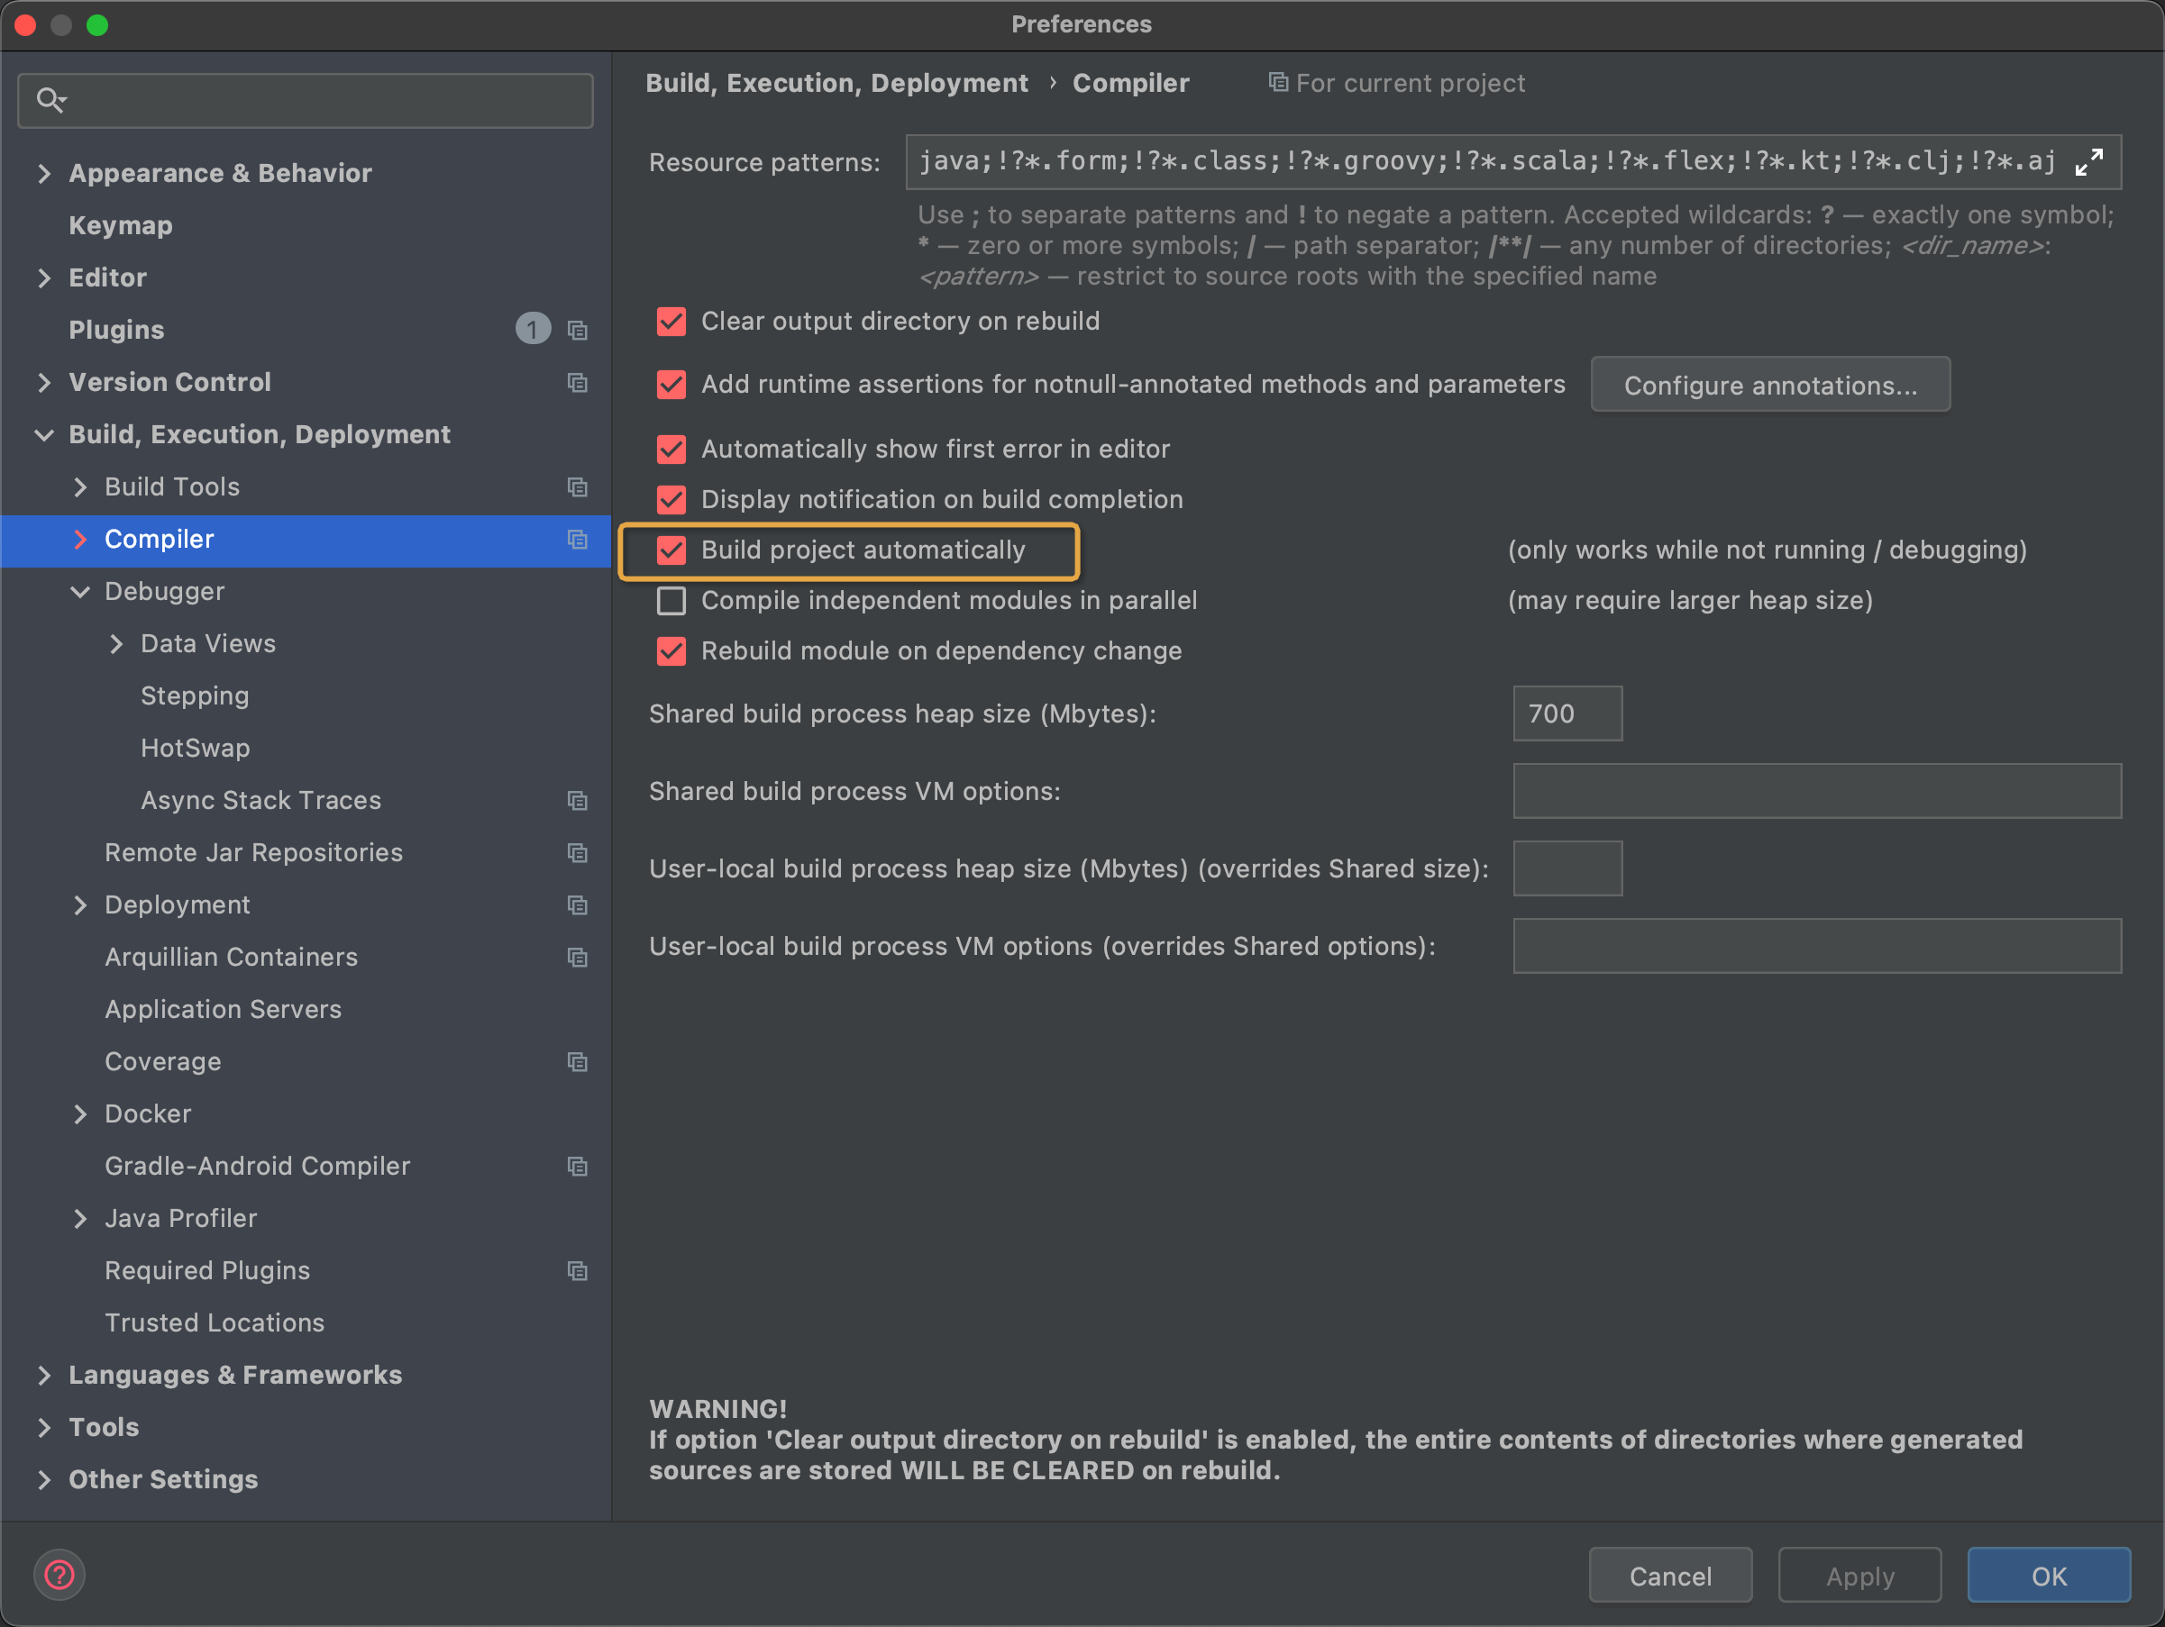Click the For current project icon in header
This screenshot has height=1627, width=2165.
click(1277, 83)
